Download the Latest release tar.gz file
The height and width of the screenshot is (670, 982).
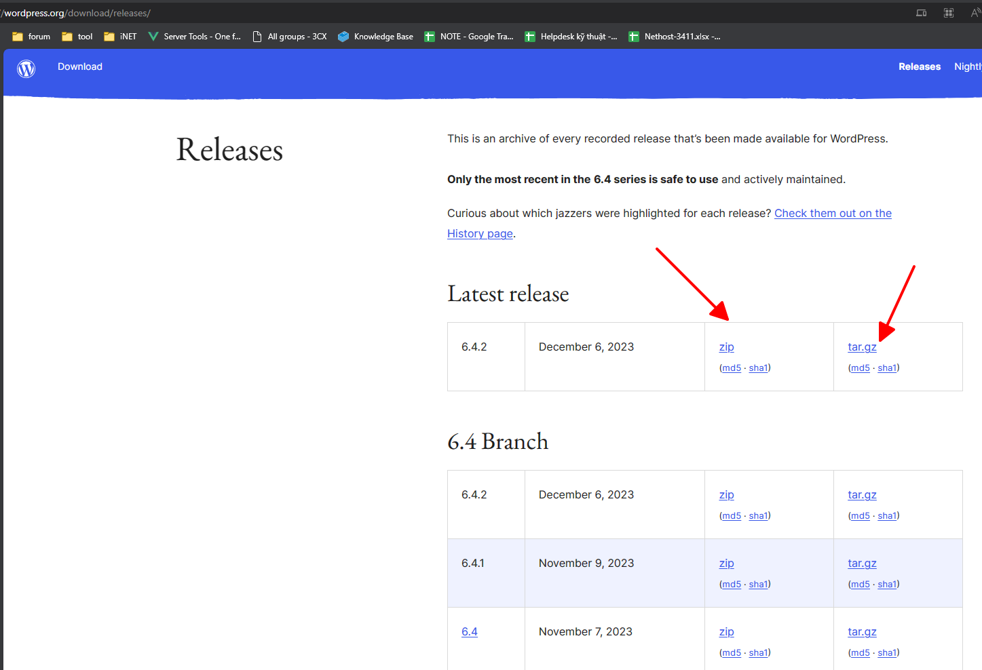pos(862,347)
